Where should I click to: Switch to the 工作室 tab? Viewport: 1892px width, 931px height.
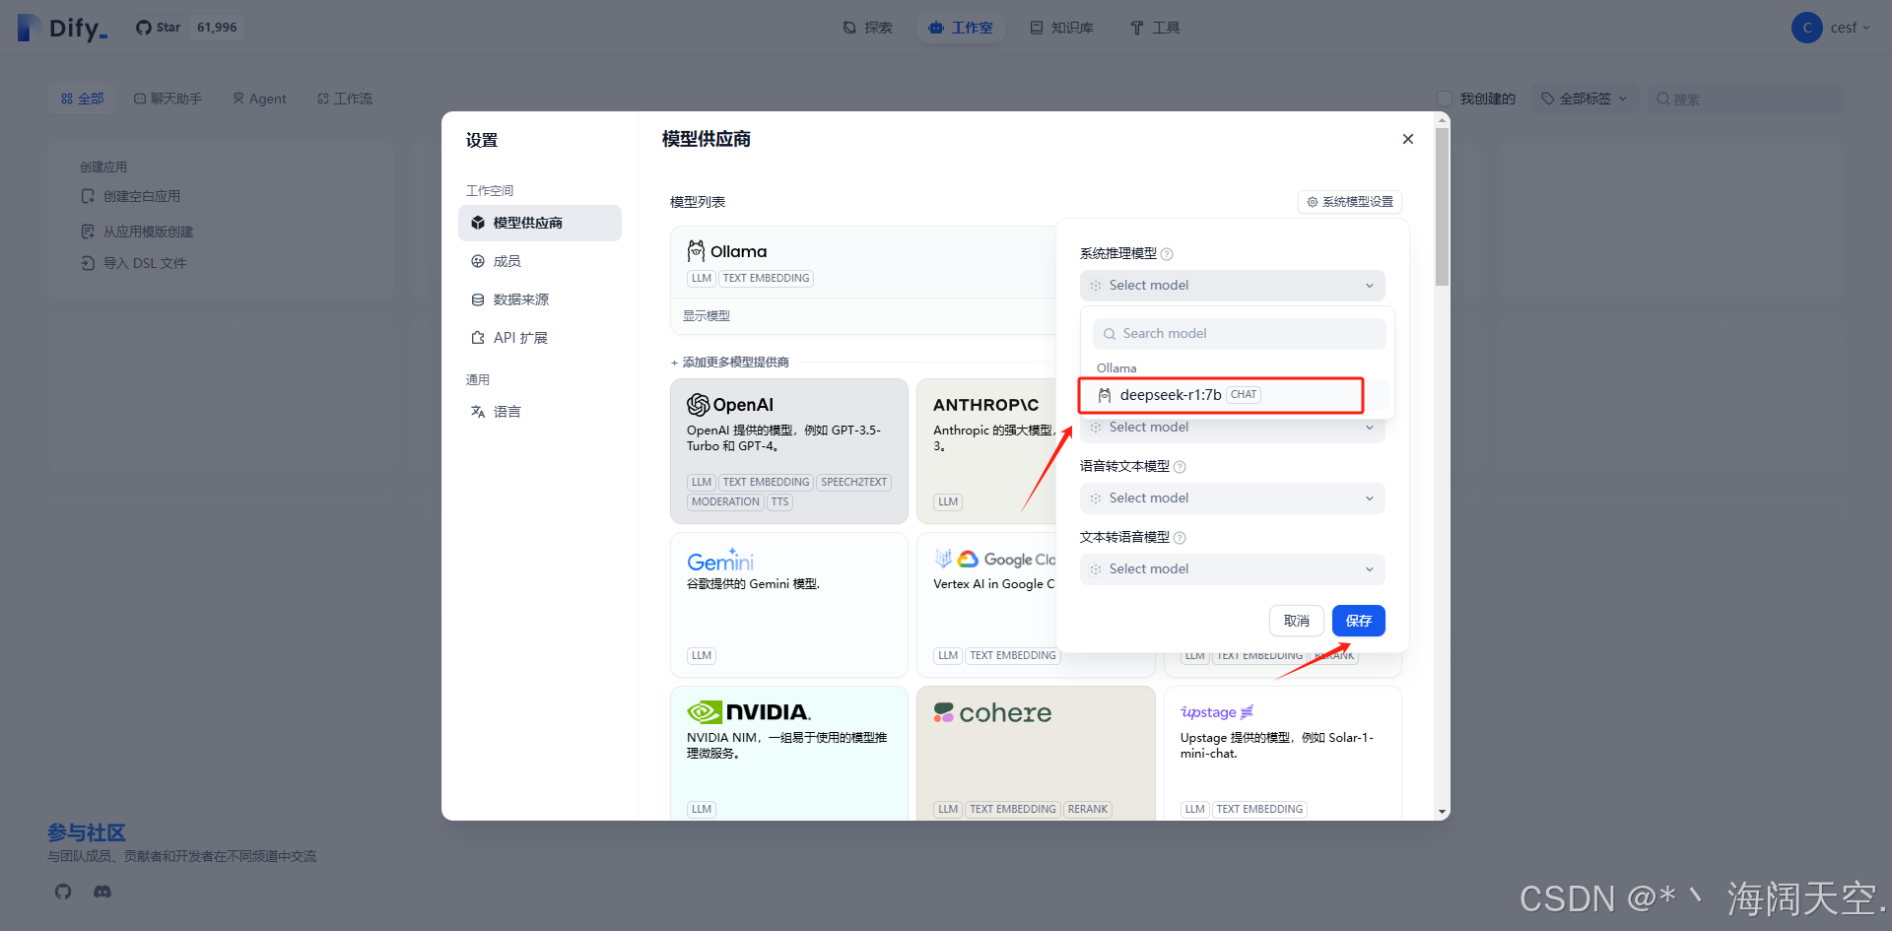coord(961,28)
